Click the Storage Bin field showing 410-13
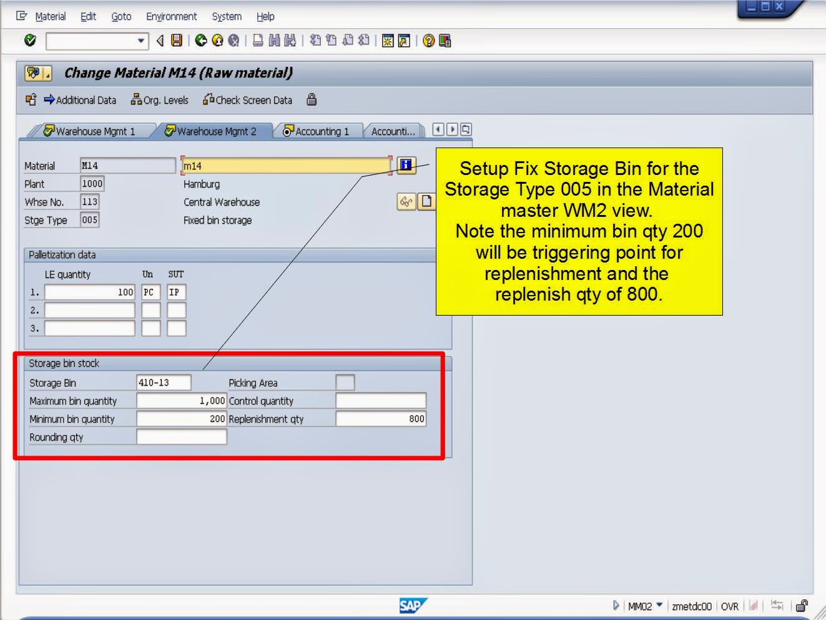 tap(164, 382)
